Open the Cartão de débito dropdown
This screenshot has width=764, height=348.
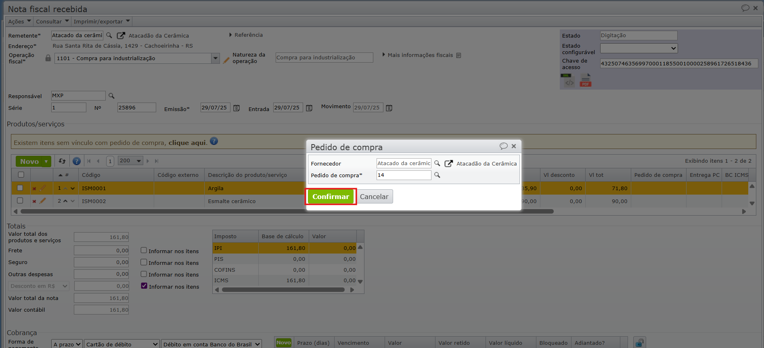[x=121, y=344]
